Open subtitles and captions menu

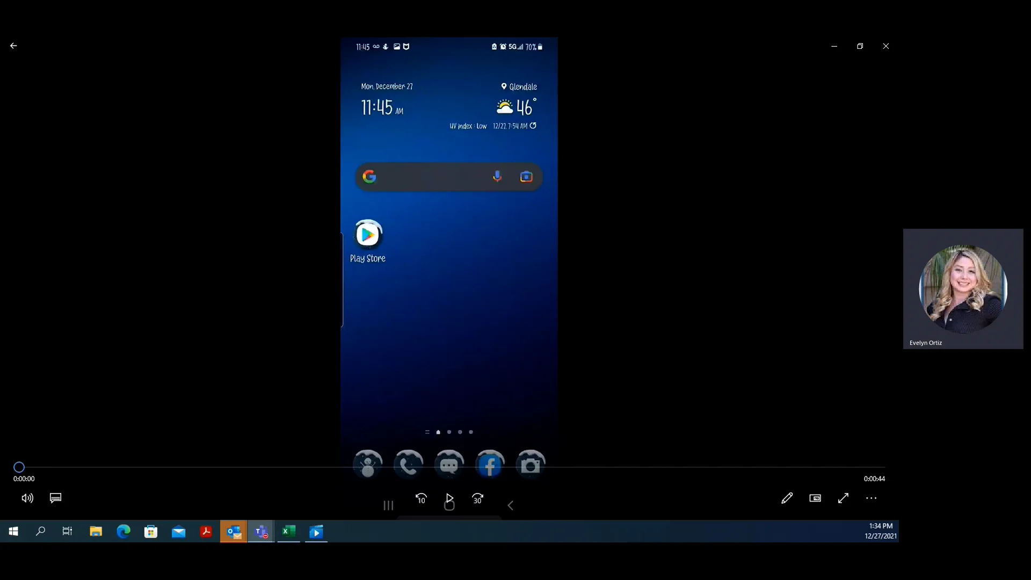pos(55,498)
